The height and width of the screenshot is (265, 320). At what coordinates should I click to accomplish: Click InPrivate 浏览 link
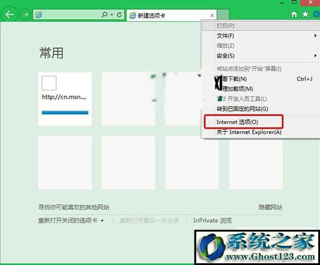click(x=213, y=220)
